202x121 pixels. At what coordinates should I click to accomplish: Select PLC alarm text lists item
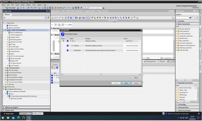pyautogui.click(x=16, y=63)
